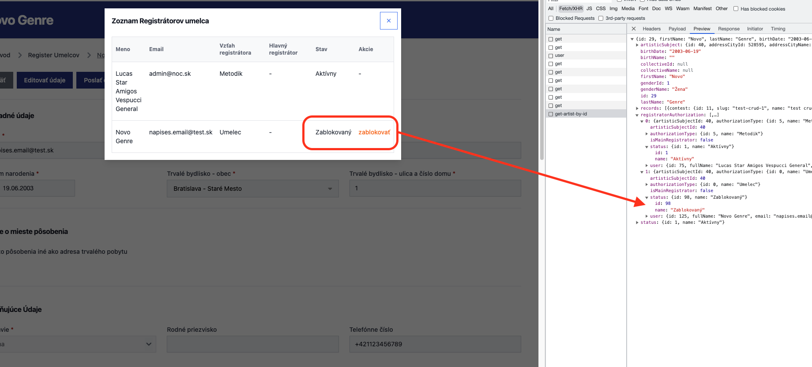Image resolution: width=812 pixels, height=367 pixels.
Task: Tick the Blocked Requests checkbox
Action: click(551, 19)
